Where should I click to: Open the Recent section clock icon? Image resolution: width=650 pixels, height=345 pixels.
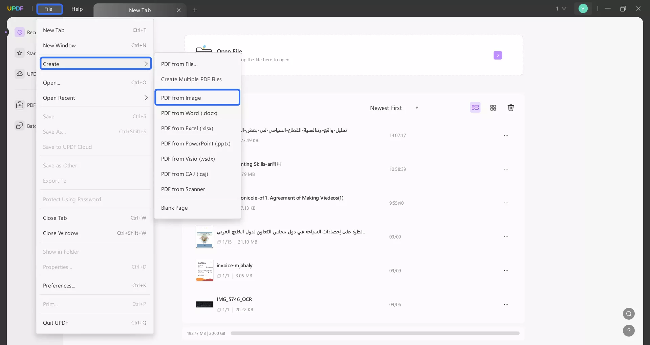[20, 32]
